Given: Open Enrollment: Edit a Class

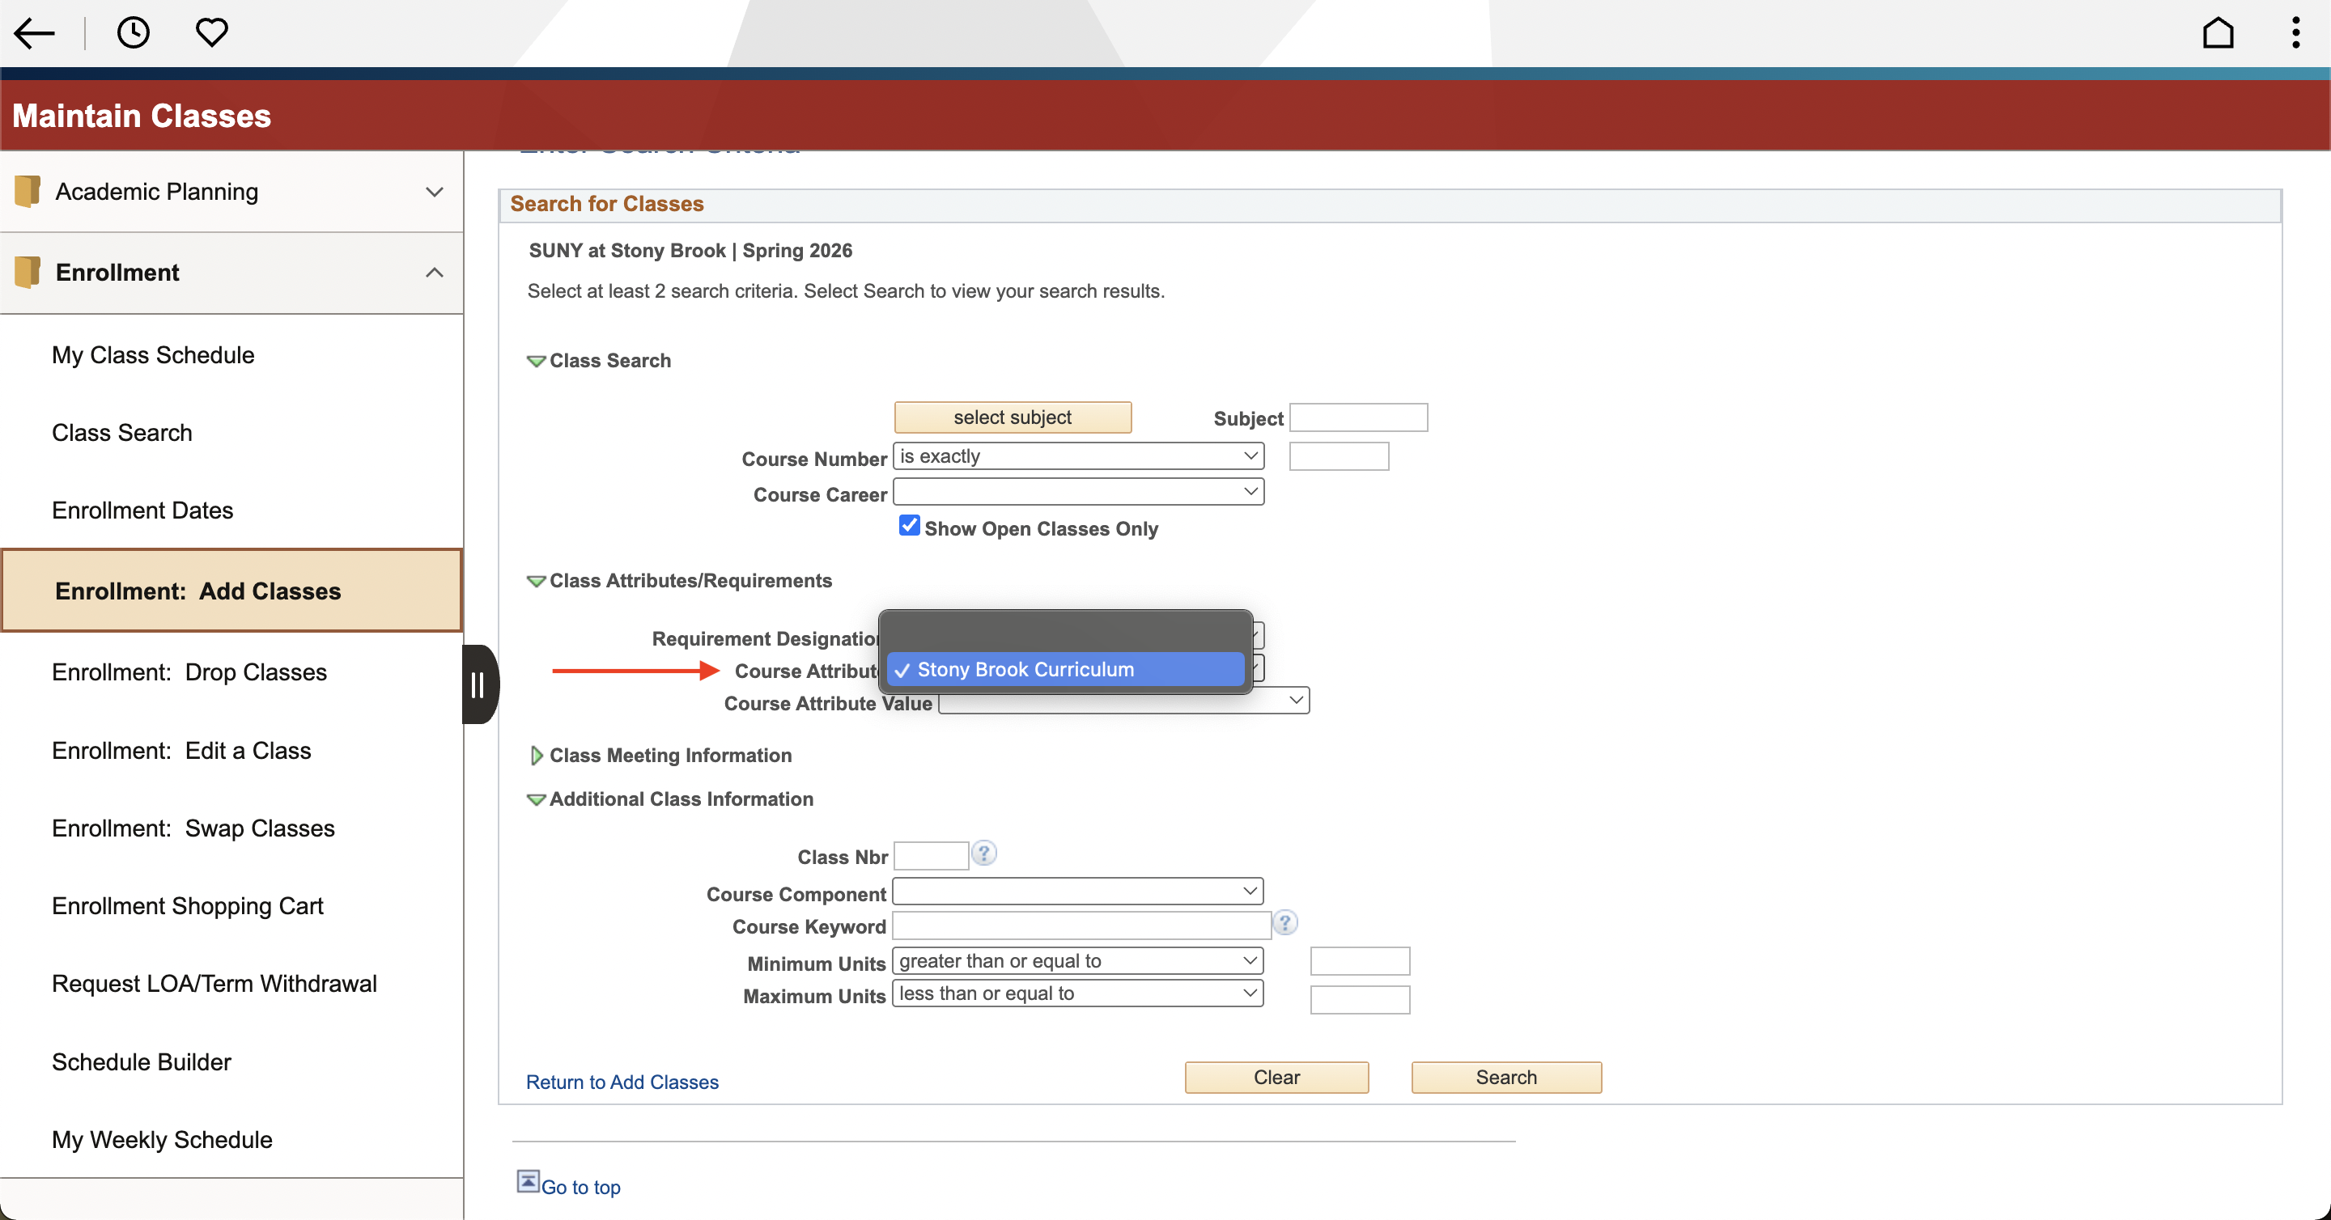Looking at the screenshot, I should [x=182, y=751].
